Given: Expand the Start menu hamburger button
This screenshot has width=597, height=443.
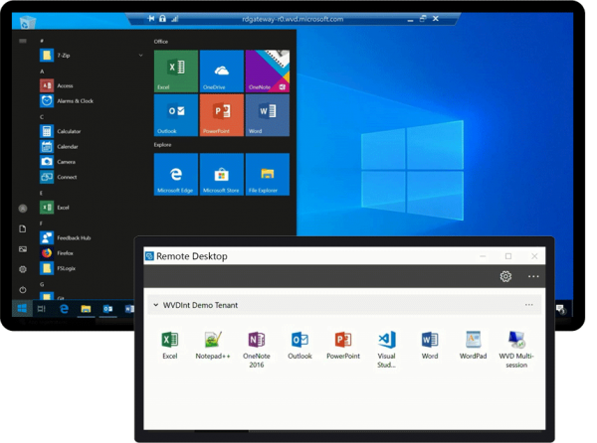Looking at the screenshot, I should pos(23,41).
